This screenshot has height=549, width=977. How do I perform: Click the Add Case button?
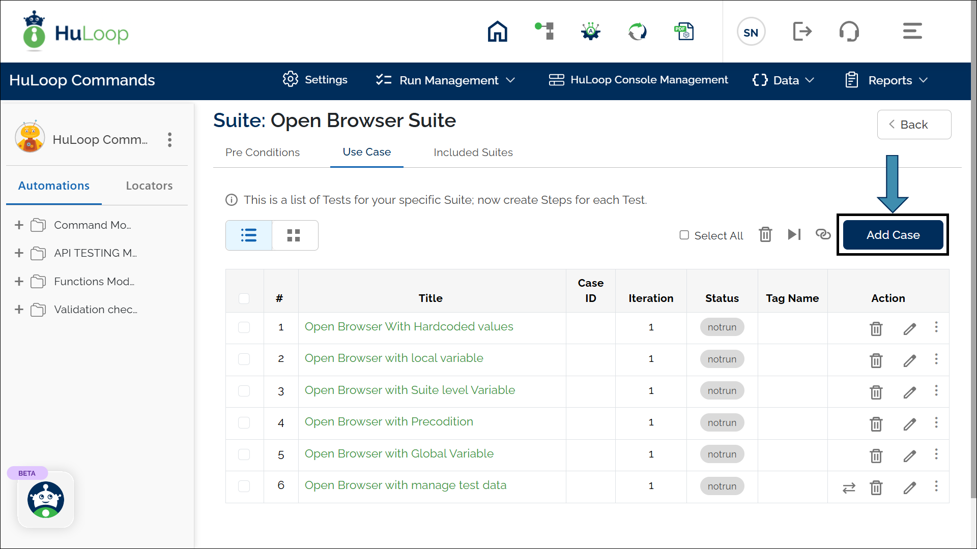893,235
